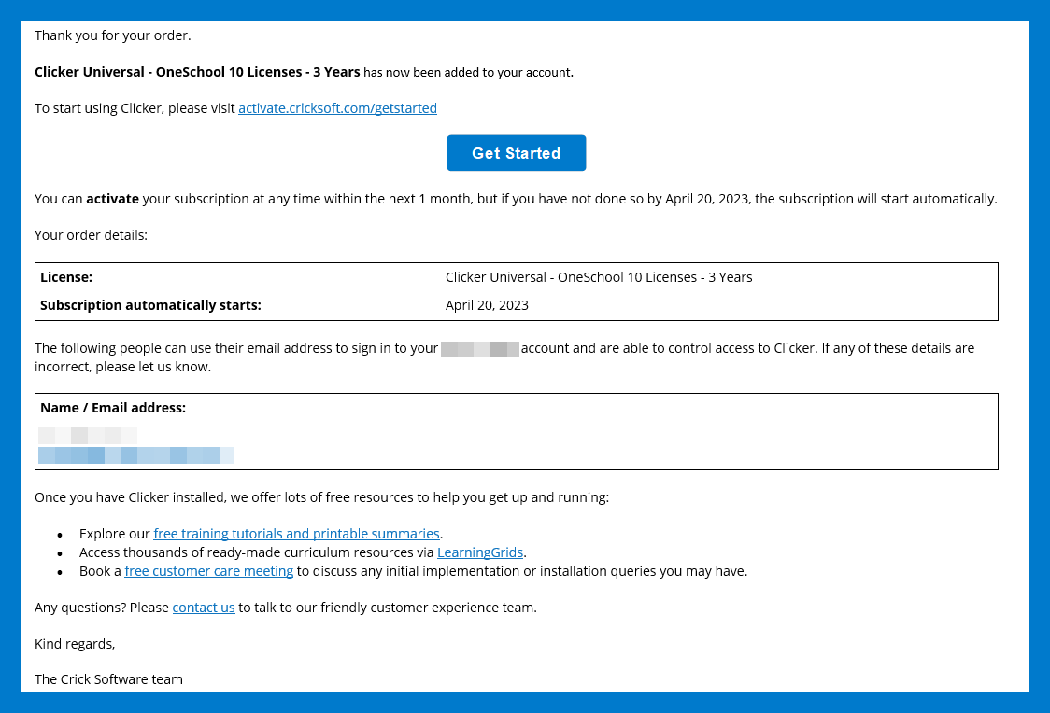The width and height of the screenshot is (1050, 713).
Task: Click "The Crick Software team" signature
Action: 108,679
